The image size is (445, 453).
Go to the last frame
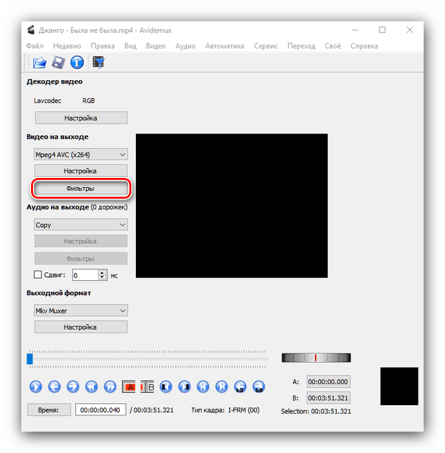221,386
